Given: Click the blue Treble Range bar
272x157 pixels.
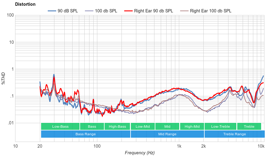Looking at the screenshot, I should pyautogui.click(x=234, y=134).
